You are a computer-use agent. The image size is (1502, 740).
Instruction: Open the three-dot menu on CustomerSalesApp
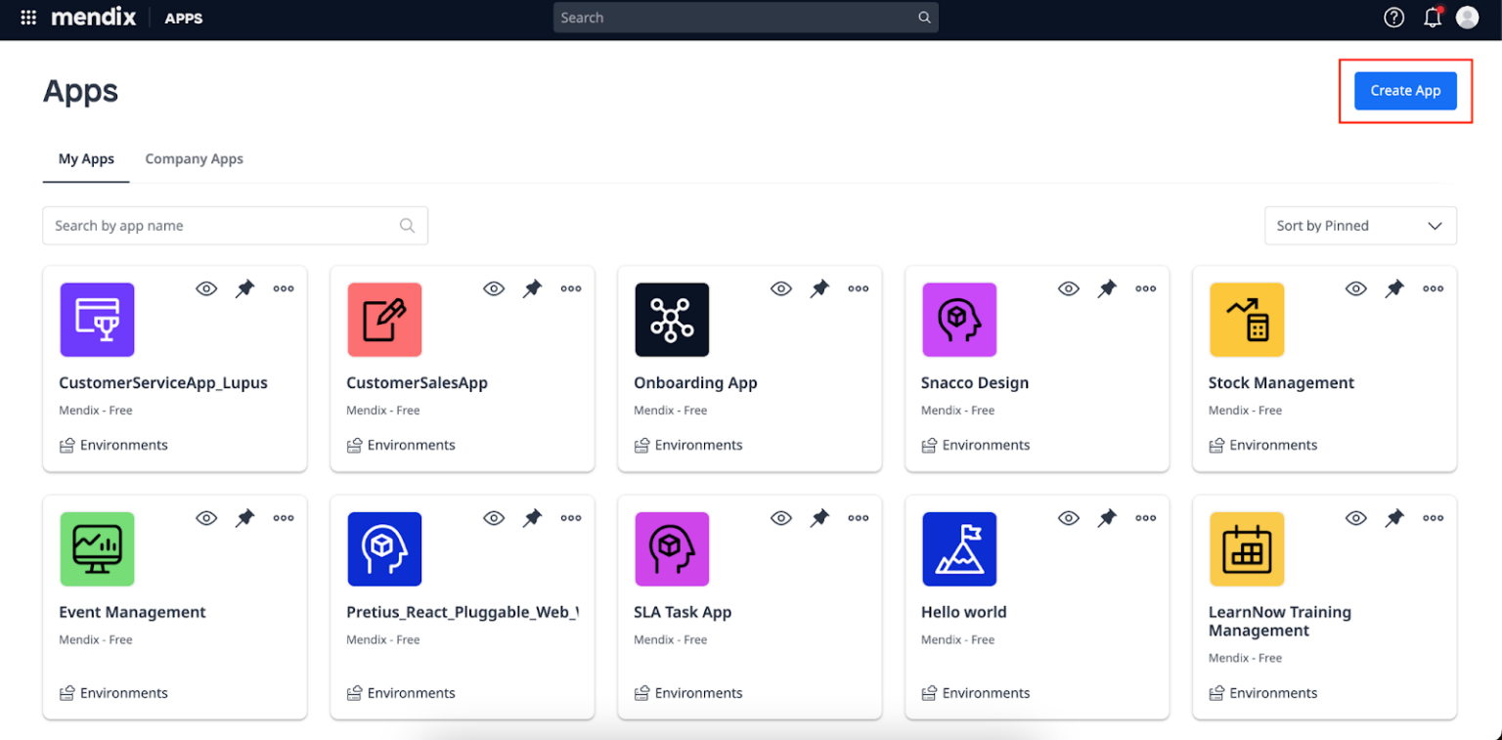[571, 288]
